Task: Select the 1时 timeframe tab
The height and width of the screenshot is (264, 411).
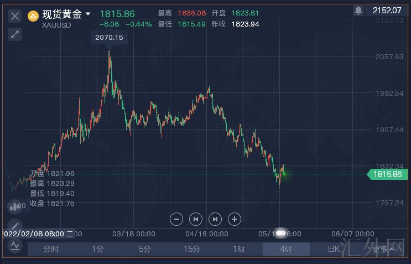Action: pos(239,249)
